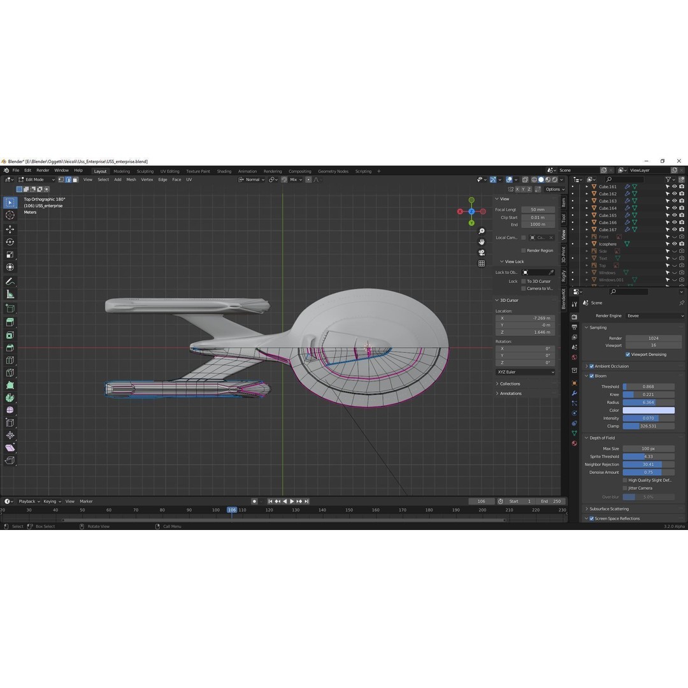This screenshot has height=688, width=688.
Task: Choose the Inset Faces tool
Action: pyautogui.click(x=10, y=335)
